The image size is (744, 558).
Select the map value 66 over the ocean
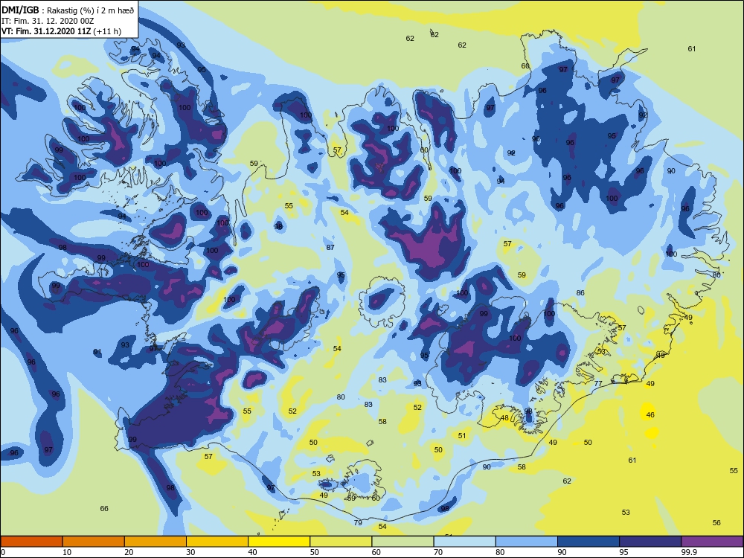click(104, 509)
